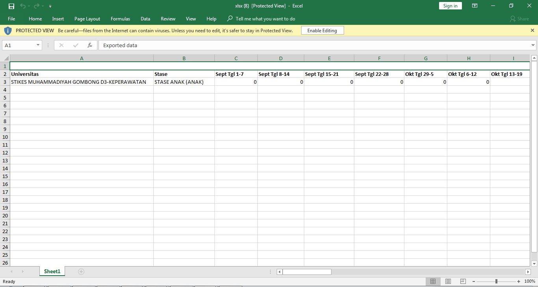Select the Sheet1 tab
Screen dimensions: 538x287
pos(52,271)
